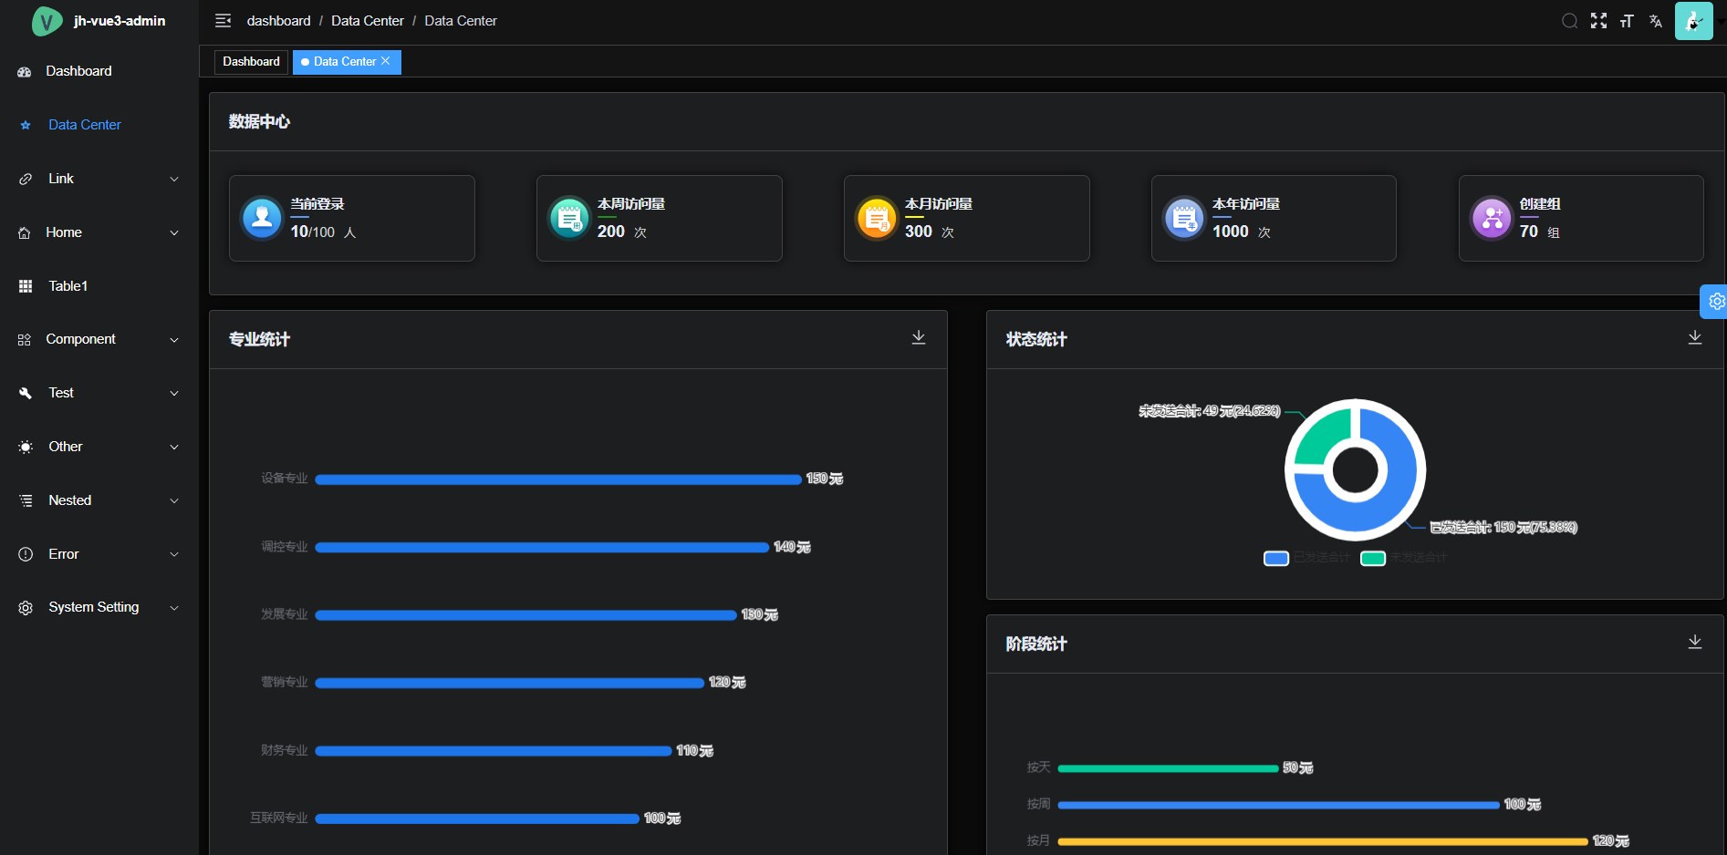Open the font size icon

point(1627,21)
